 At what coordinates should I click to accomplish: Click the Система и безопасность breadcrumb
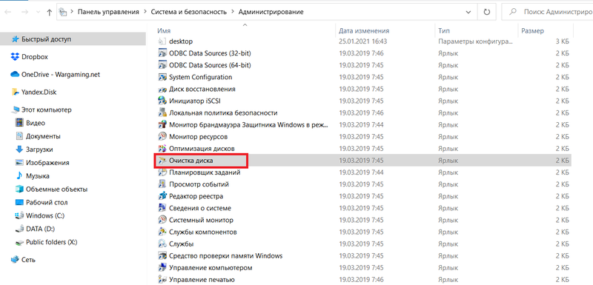(189, 12)
